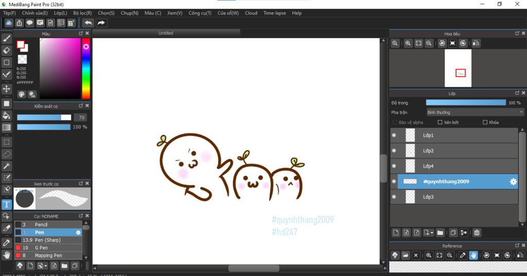Select the Eraser tool in left toolbar
The width and height of the screenshot is (527, 276).
tap(7, 50)
